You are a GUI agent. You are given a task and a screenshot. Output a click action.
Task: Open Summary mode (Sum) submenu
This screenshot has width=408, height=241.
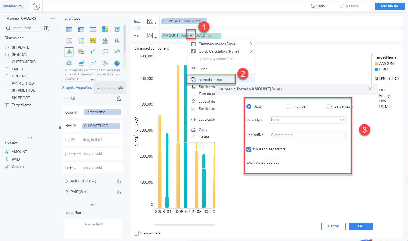(x=221, y=44)
